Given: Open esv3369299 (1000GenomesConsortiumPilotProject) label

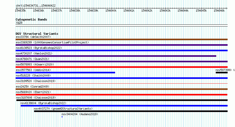Looking at the screenshot, I should coord(52,42).
